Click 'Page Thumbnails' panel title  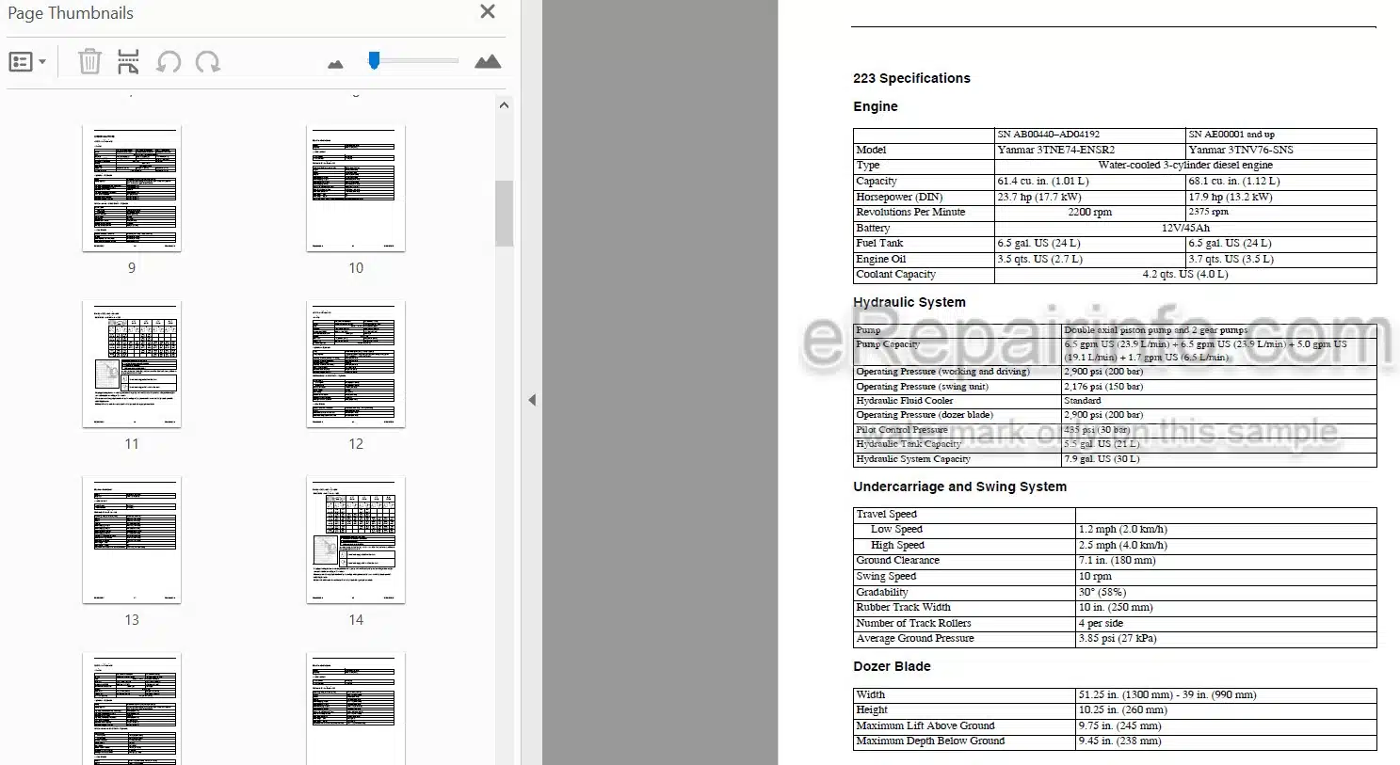coord(71,13)
